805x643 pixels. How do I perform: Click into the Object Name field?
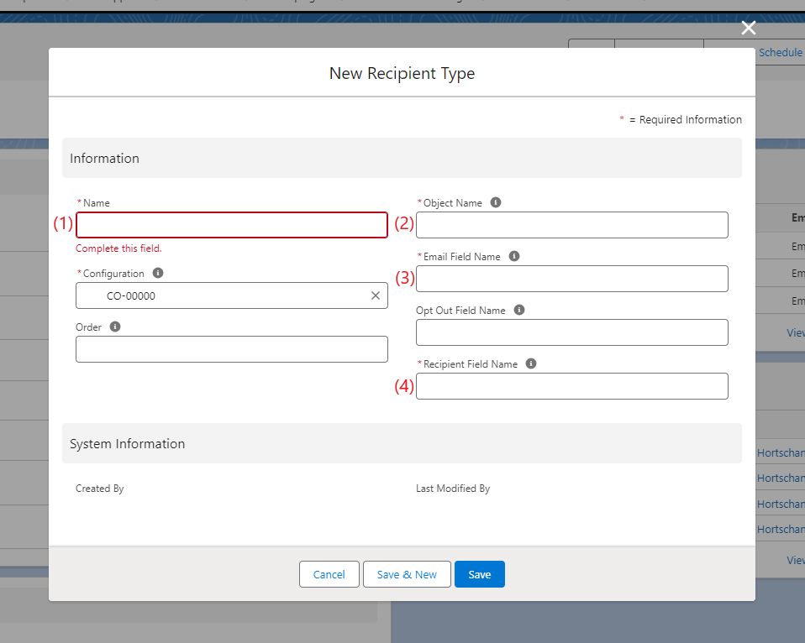(571, 225)
